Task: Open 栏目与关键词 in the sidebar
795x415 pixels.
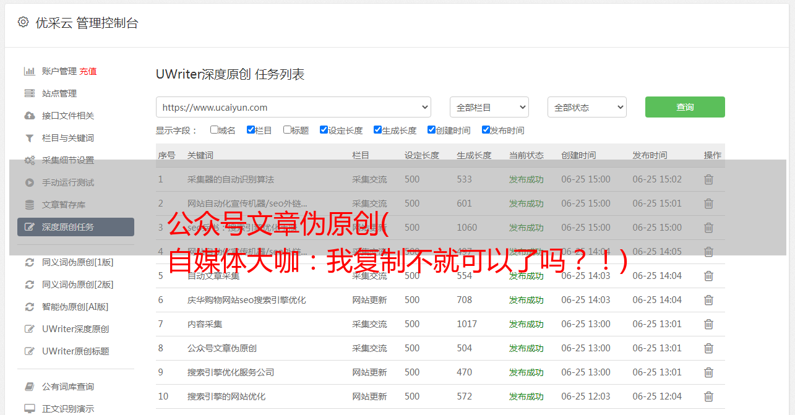Action: tap(68, 138)
